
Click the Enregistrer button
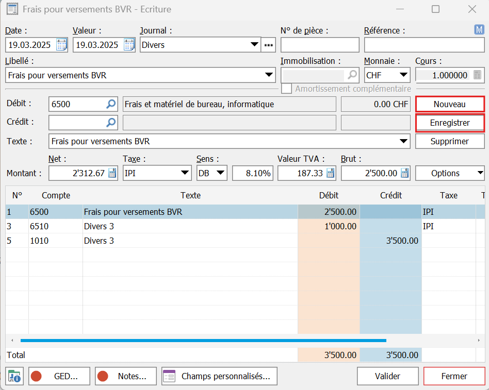click(450, 123)
